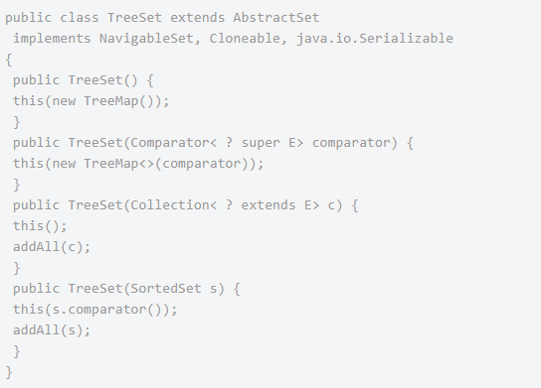Click the 'super' keyword in Comparator generic
This screenshot has width=541, height=388.
[x=261, y=143]
